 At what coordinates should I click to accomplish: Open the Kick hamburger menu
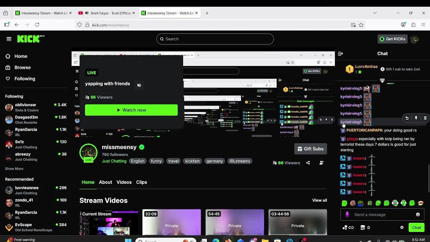click(x=9, y=39)
